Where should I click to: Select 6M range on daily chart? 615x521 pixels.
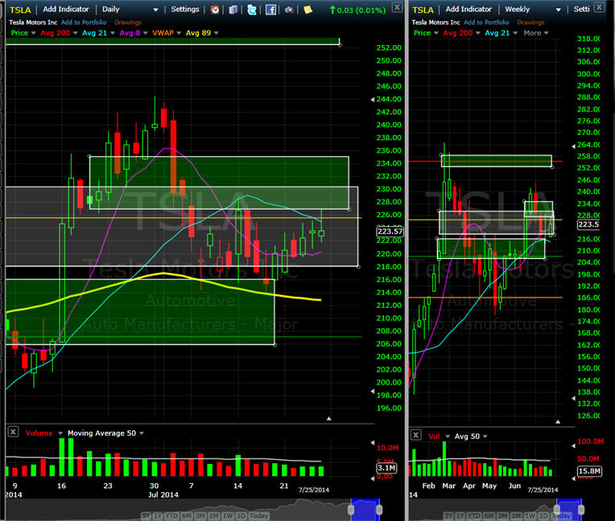pyautogui.click(x=186, y=515)
